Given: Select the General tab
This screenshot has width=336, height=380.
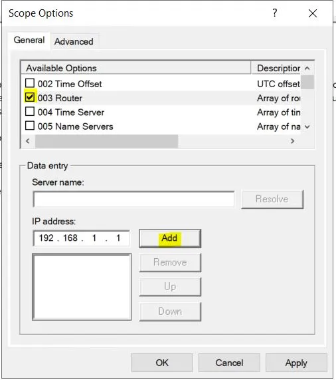Looking at the screenshot, I should pyautogui.click(x=29, y=40).
